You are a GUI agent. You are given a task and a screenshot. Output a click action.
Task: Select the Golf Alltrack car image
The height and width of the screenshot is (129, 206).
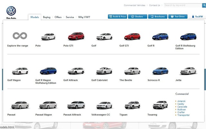pyautogui.click(x=76, y=71)
